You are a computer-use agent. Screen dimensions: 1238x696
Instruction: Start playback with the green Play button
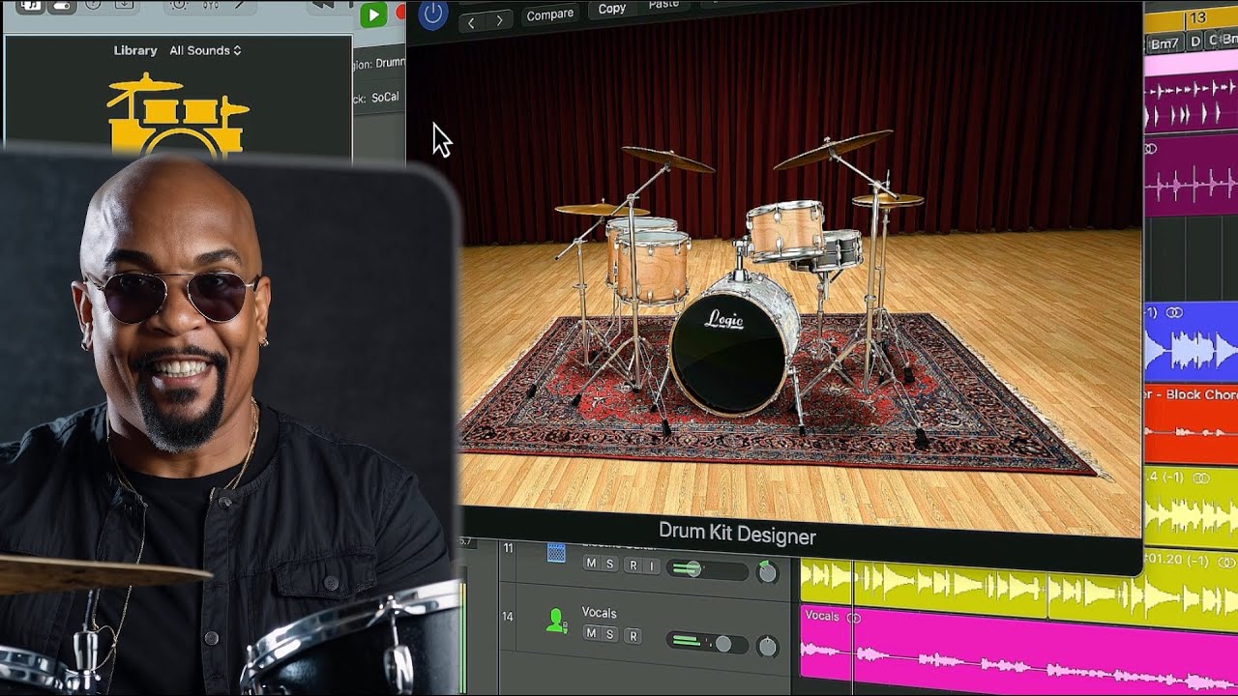(x=372, y=14)
